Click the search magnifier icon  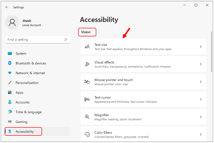(66, 40)
